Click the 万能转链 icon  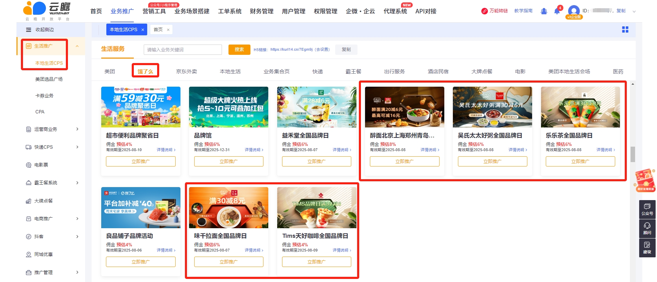(484, 11)
